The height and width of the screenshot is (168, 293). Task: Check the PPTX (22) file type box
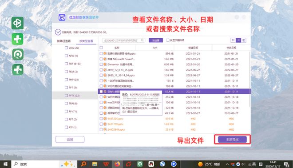tap(66, 96)
